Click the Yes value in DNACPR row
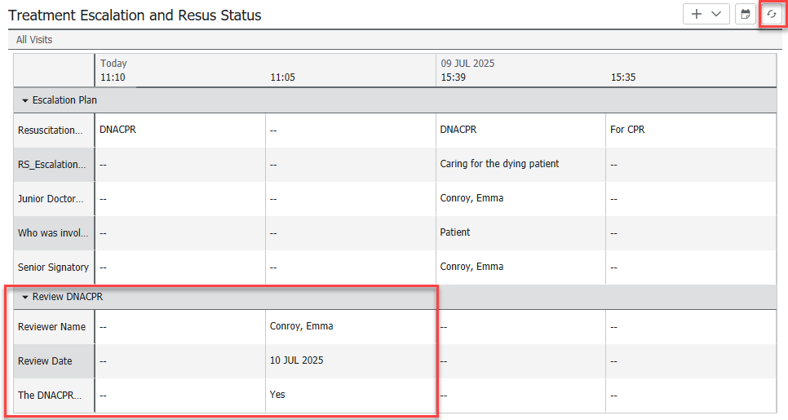Image resolution: width=788 pixels, height=420 pixels. tap(277, 395)
